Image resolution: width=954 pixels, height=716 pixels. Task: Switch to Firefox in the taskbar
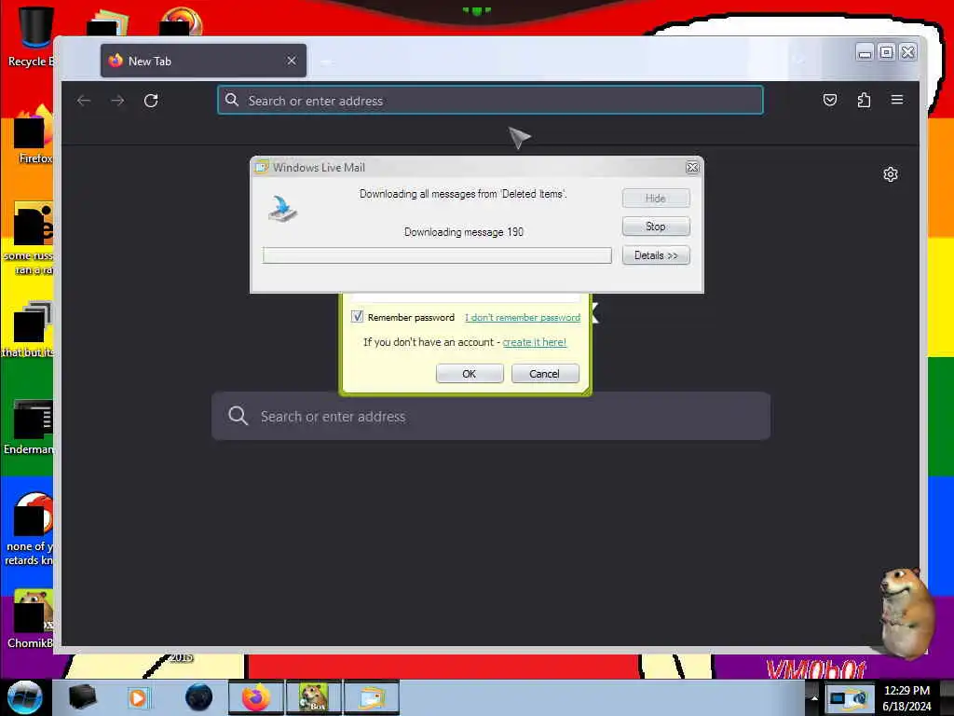[x=256, y=697]
